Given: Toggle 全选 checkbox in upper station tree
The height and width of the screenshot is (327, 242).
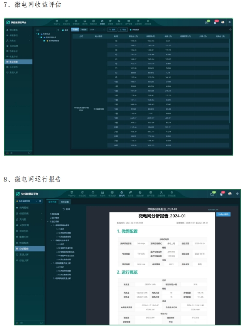Looking at the screenshot, I should [x=63, y=30].
